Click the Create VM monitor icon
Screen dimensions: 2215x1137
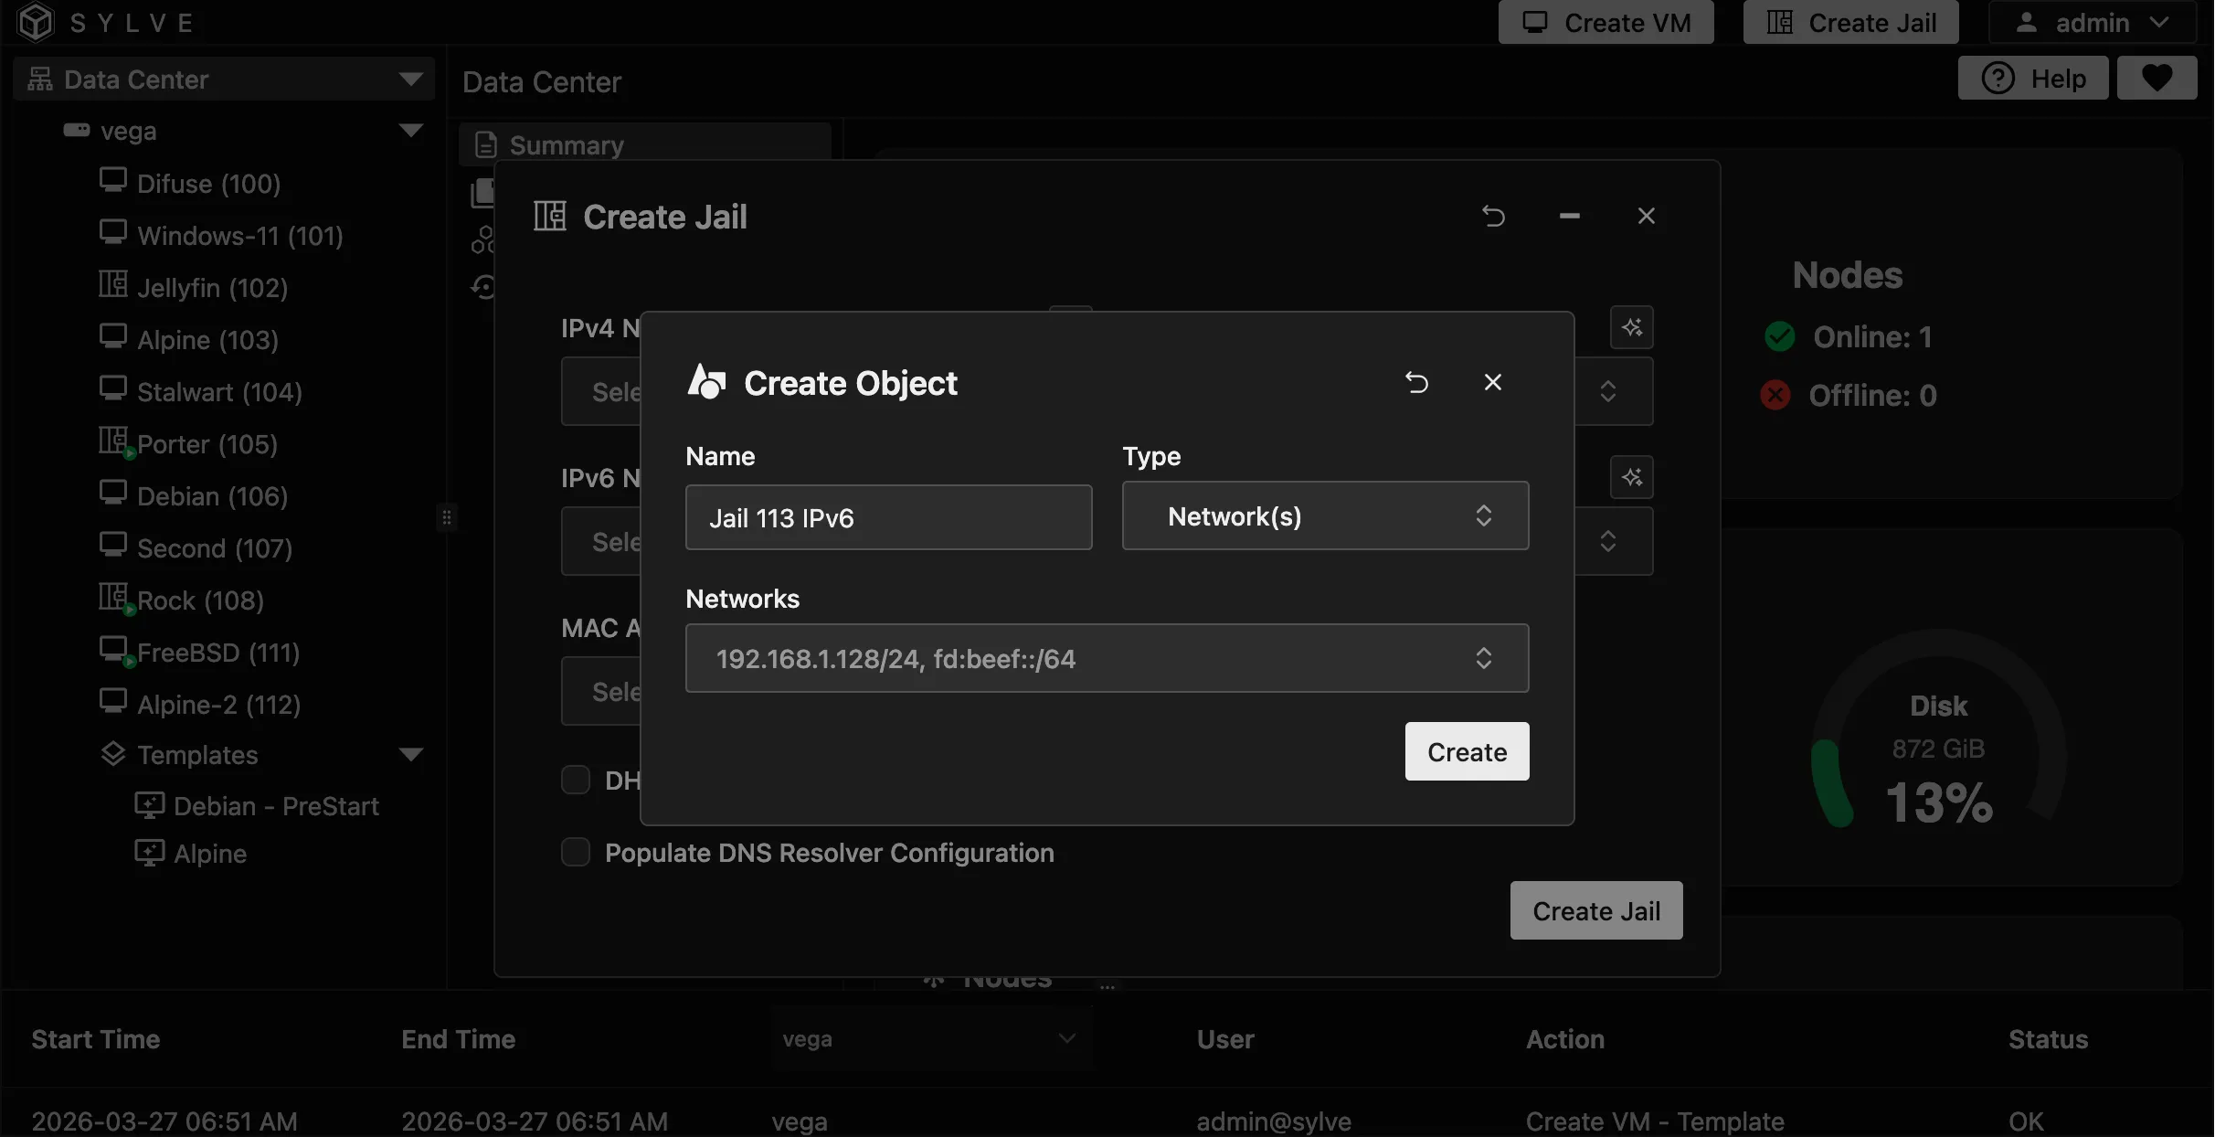1534,22
